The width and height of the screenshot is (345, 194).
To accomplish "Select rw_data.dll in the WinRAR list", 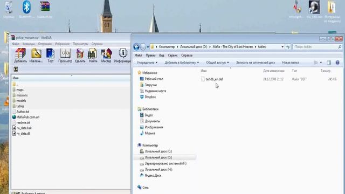I will 23,133.
